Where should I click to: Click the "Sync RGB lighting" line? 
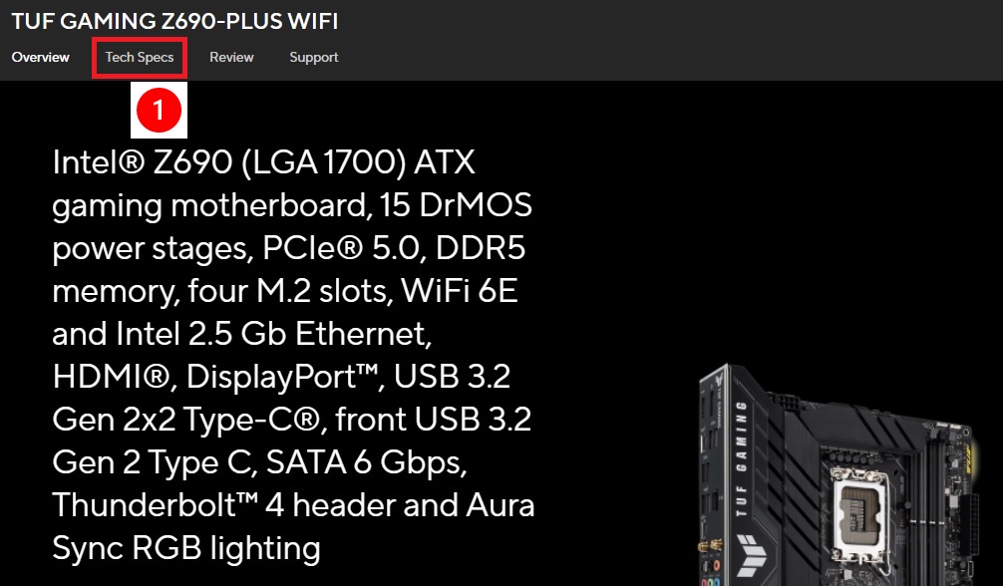[x=186, y=547]
